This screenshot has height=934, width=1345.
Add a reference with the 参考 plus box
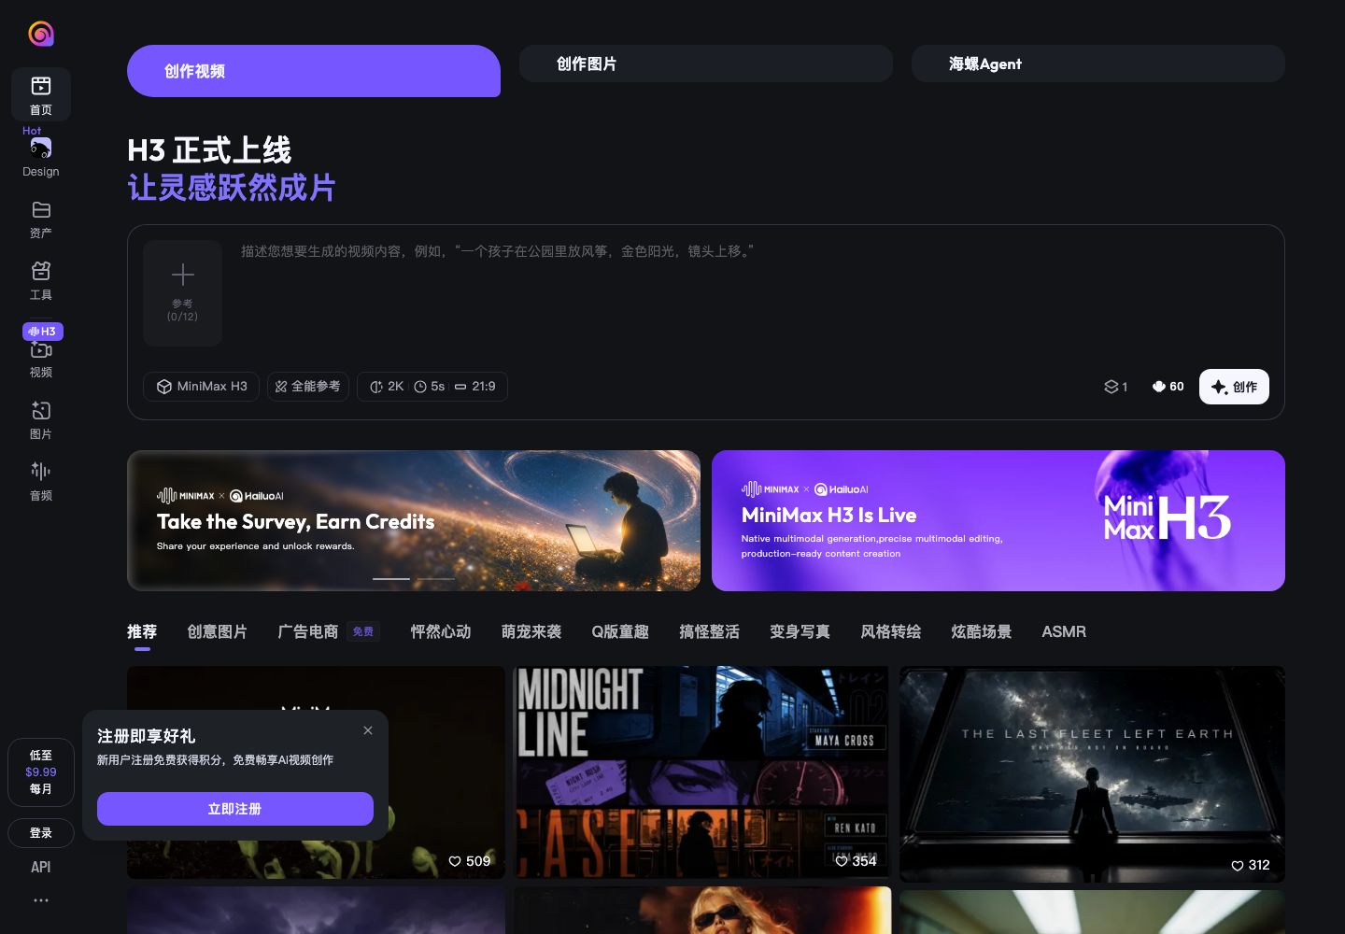pyautogui.click(x=182, y=293)
